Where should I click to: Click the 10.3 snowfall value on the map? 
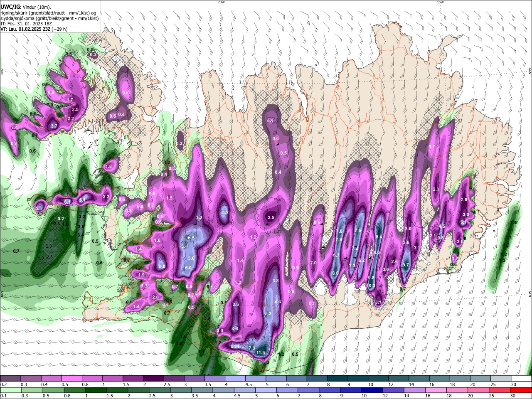371,286
